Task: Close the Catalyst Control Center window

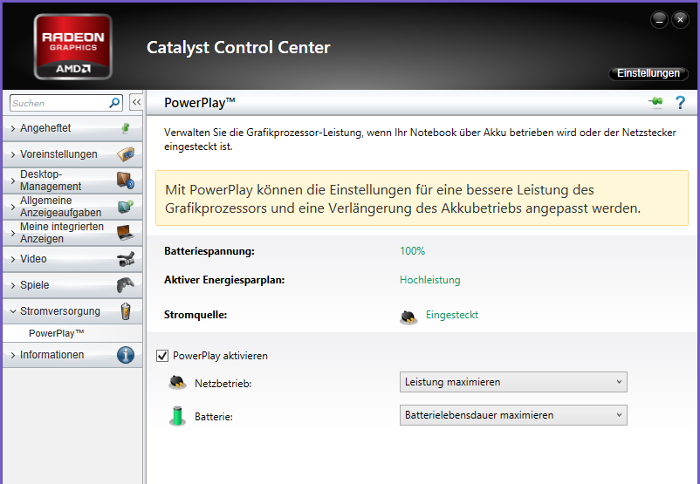Action: pyautogui.click(x=680, y=20)
